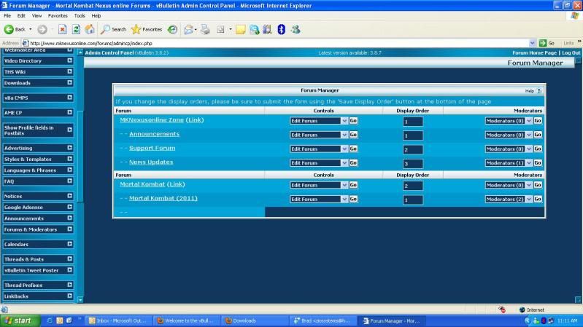Image resolution: width=583 pixels, height=327 pixels.
Task: Click the yellow Discuss note icon
Action: [x=241, y=29]
